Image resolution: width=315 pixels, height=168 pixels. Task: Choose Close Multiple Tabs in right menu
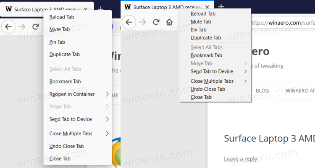point(215,81)
